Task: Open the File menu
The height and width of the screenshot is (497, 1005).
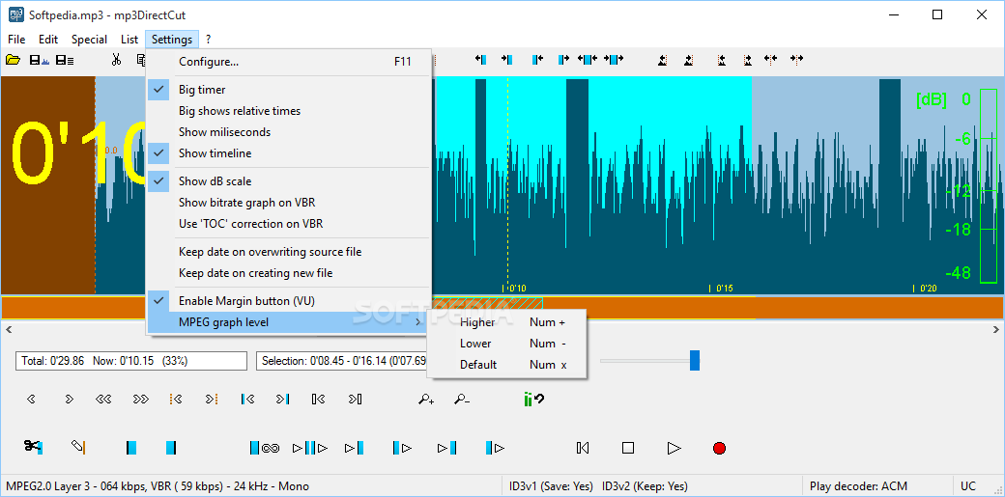Action: tap(16, 39)
